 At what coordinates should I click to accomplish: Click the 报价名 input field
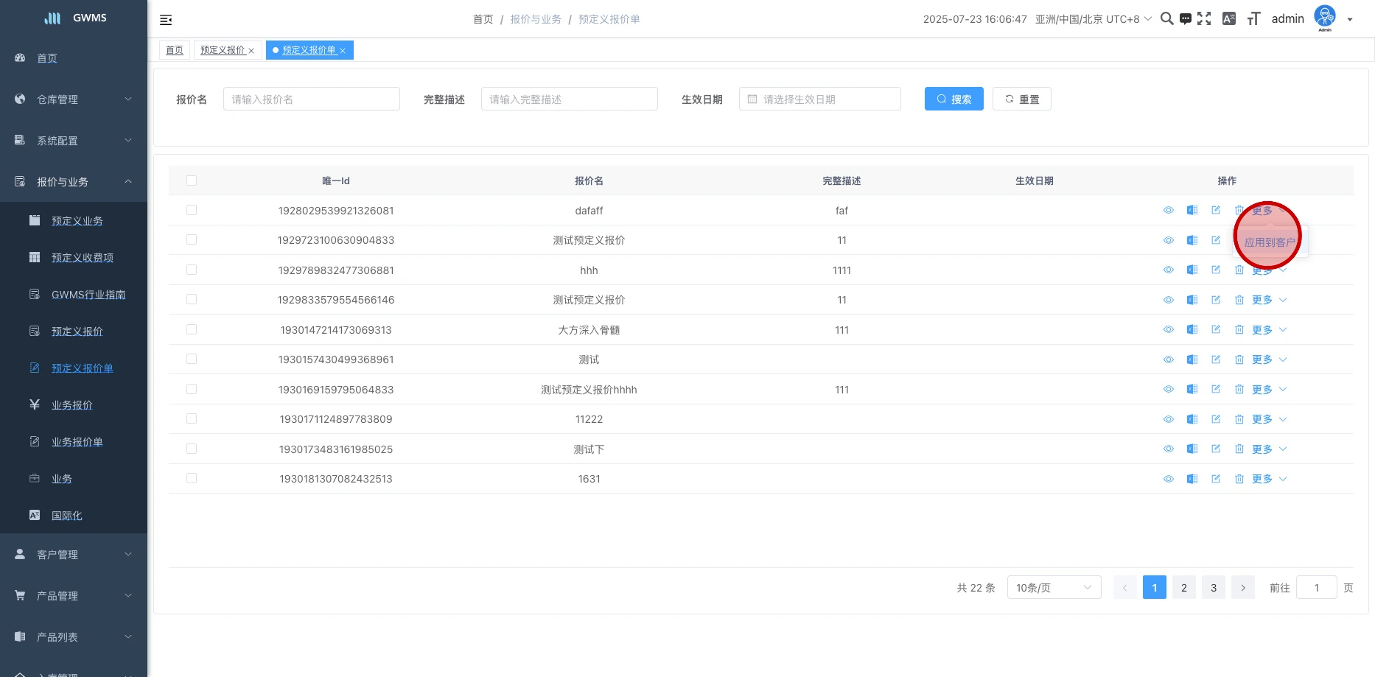click(311, 99)
